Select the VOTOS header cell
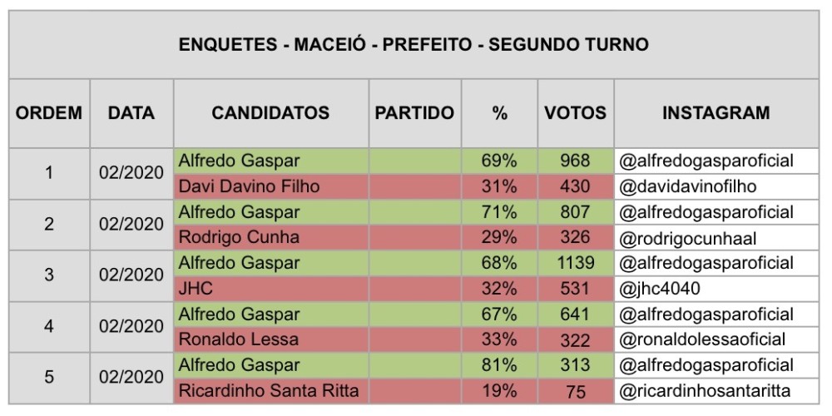This screenshot has width=832, height=416. point(575,113)
